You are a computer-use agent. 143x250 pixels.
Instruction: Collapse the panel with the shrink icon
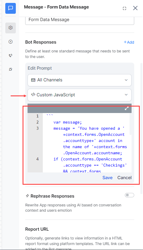125,8
